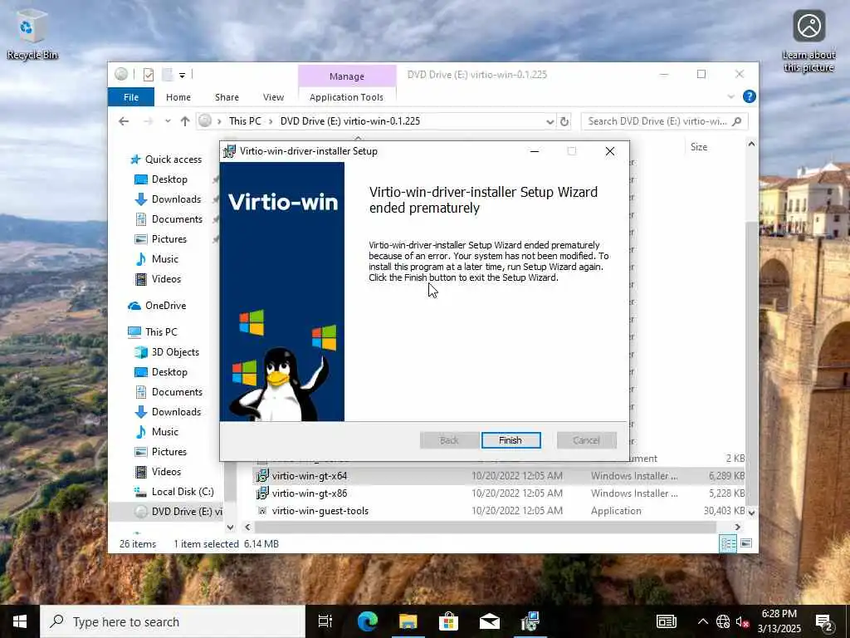This screenshot has width=850, height=638.
Task: Open Videos under This PC
Action: click(x=166, y=472)
